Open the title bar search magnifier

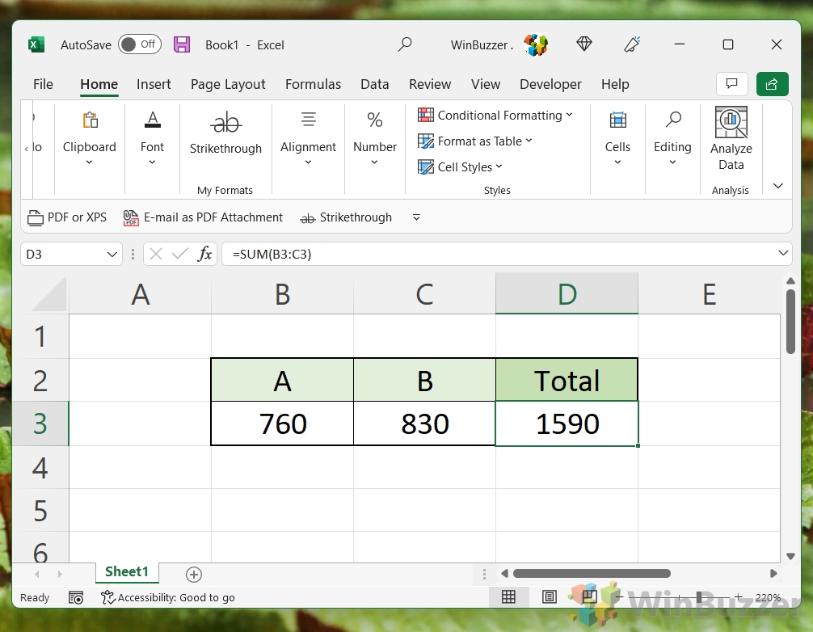(405, 44)
